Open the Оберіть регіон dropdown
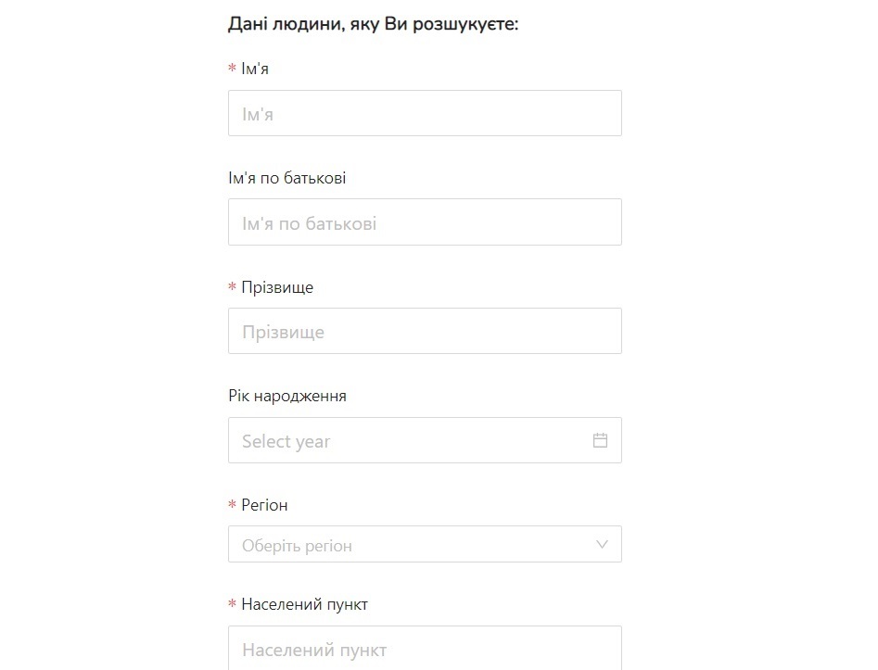Image resolution: width=878 pixels, height=670 pixels. [425, 544]
